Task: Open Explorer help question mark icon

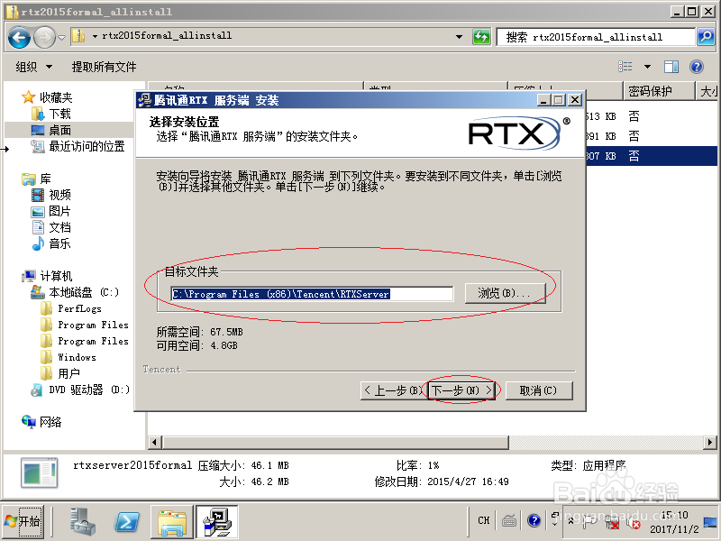Action: (x=697, y=67)
